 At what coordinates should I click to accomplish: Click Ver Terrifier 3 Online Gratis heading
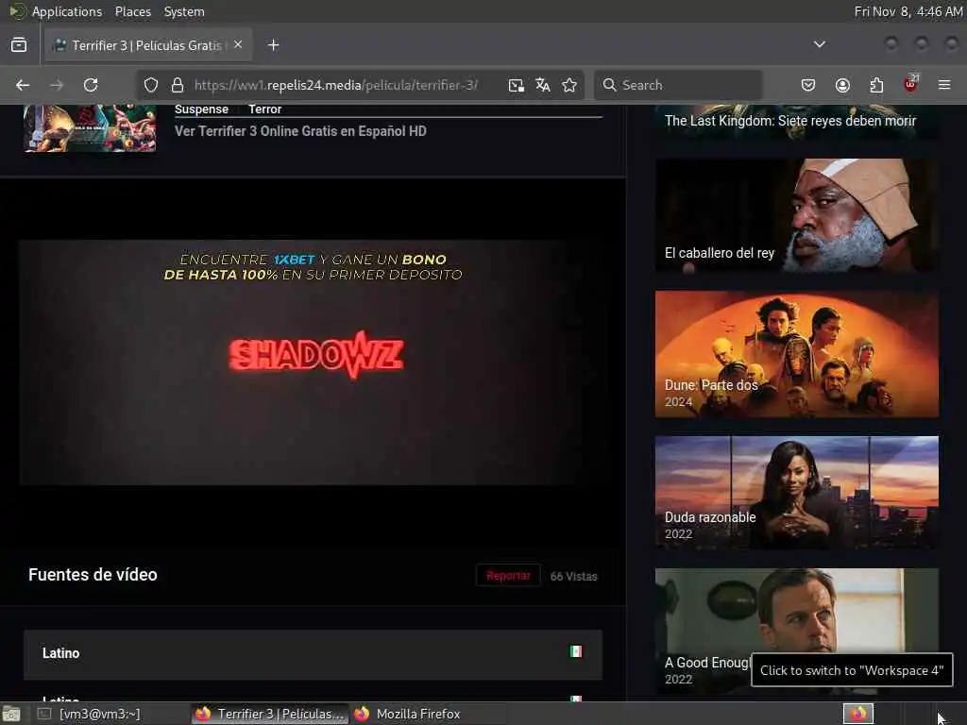point(300,130)
